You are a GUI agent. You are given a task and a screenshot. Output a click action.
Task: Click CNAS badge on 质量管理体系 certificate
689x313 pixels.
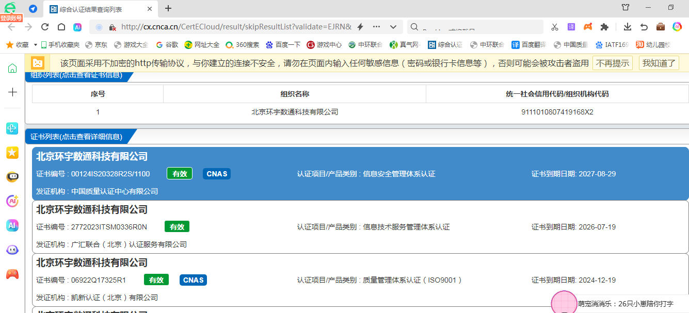click(194, 280)
